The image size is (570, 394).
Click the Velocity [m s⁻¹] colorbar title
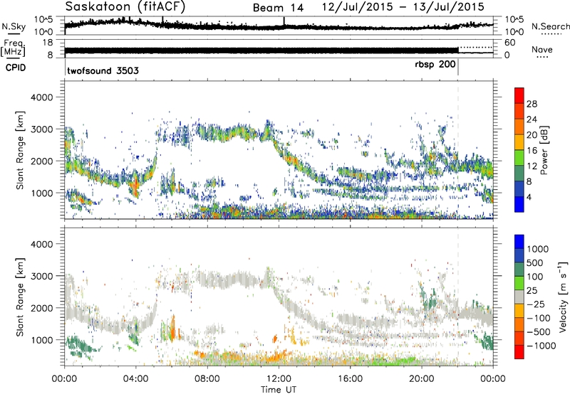562,297
